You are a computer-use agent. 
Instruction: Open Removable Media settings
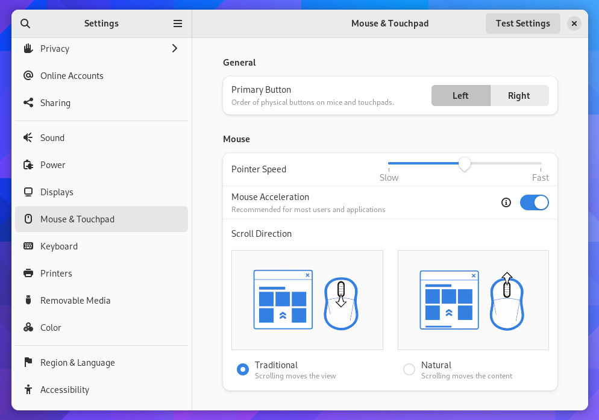tap(101, 300)
